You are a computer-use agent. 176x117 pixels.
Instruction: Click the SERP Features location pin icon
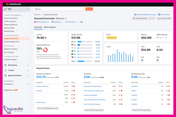point(157,38)
